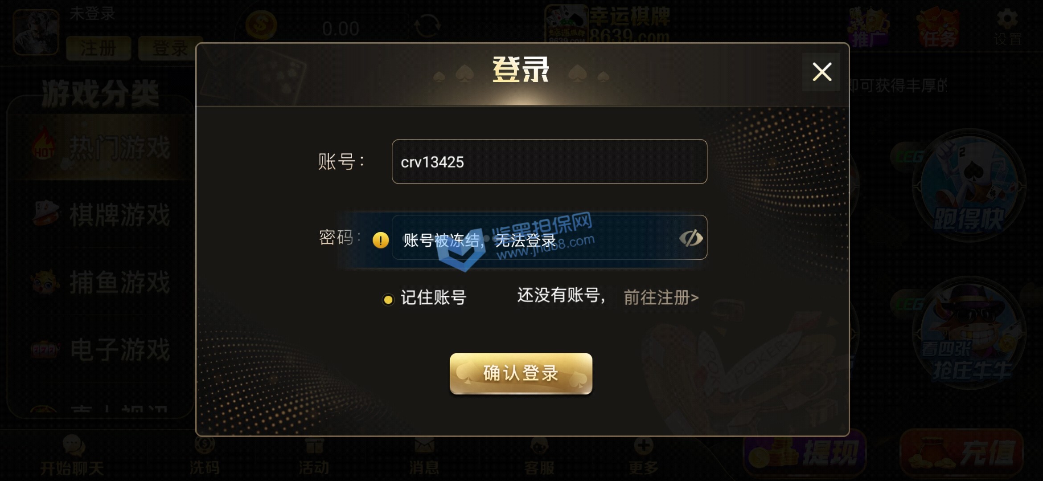Open 开始聊天 chat icon
This screenshot has height=481, width=1043.
point(72,456)
